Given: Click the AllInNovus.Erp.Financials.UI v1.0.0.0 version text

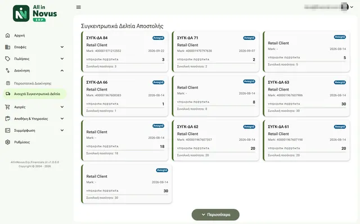Looking at the screenshot, I should coord(35,162).
